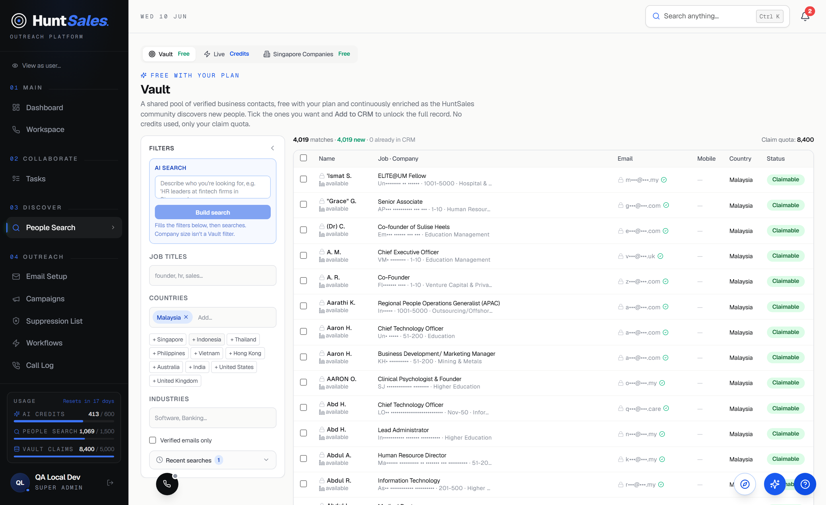Open the AI sparkle assistant button

click(774, 484)
